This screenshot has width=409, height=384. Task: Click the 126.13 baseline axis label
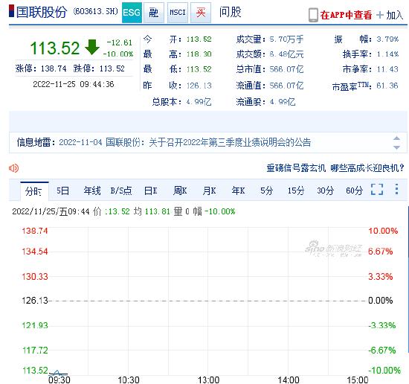point(35,301)
